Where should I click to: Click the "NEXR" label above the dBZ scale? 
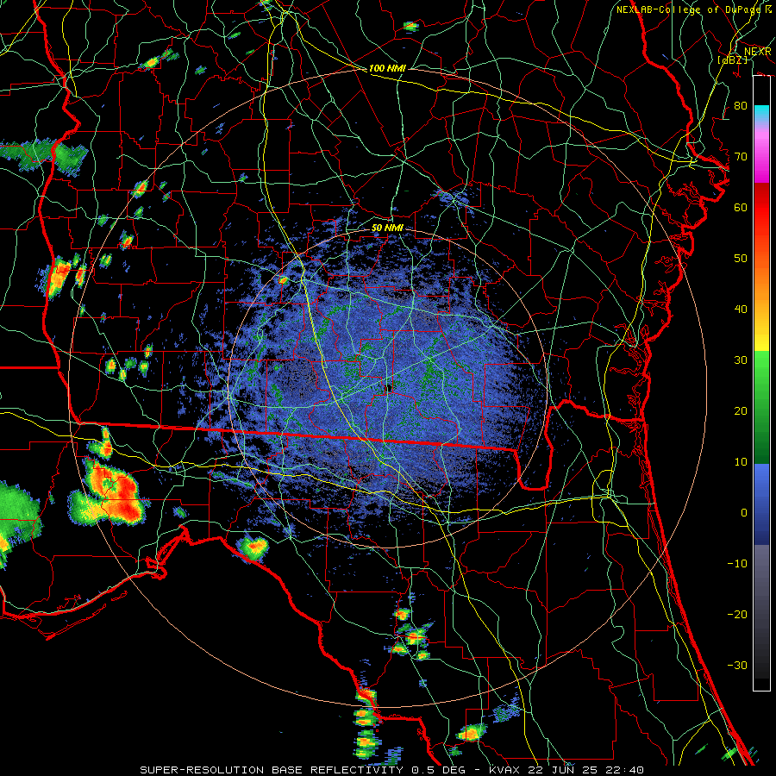pyautogui.click(x=758, y=52)
